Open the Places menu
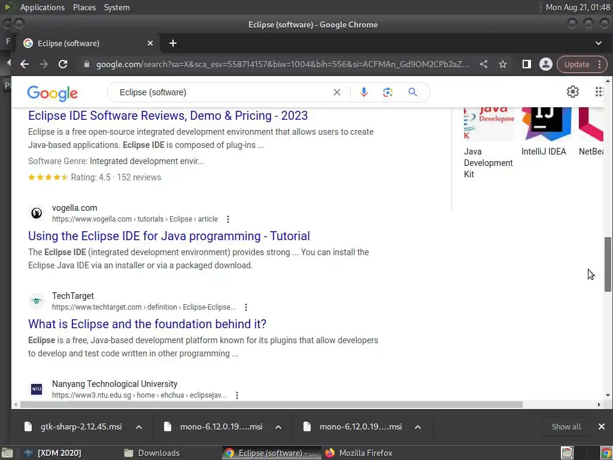 click(84, 7)
